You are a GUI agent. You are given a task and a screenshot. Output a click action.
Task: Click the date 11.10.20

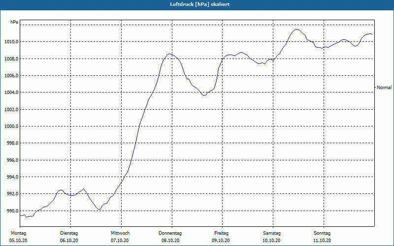[x=322, y=241]
